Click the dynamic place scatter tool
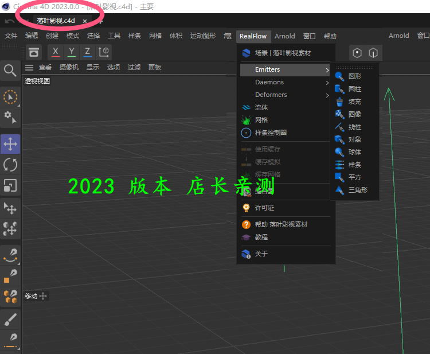Image resolution: width=430 pixels, height=354 pixels. [10, 228]
